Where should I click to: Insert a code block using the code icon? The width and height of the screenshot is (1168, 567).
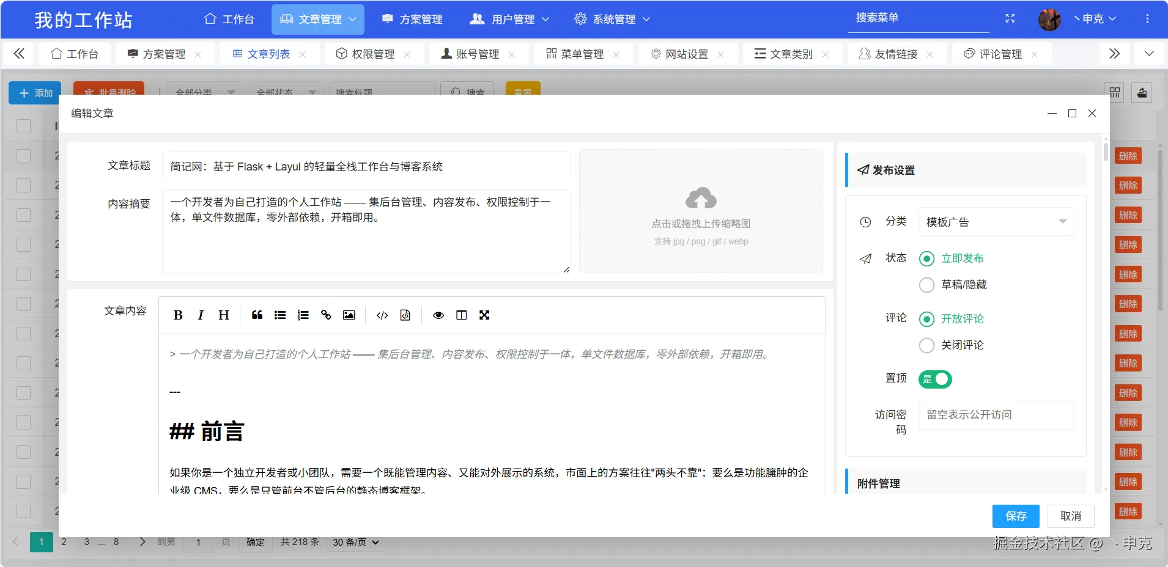(x=382, y=315)
